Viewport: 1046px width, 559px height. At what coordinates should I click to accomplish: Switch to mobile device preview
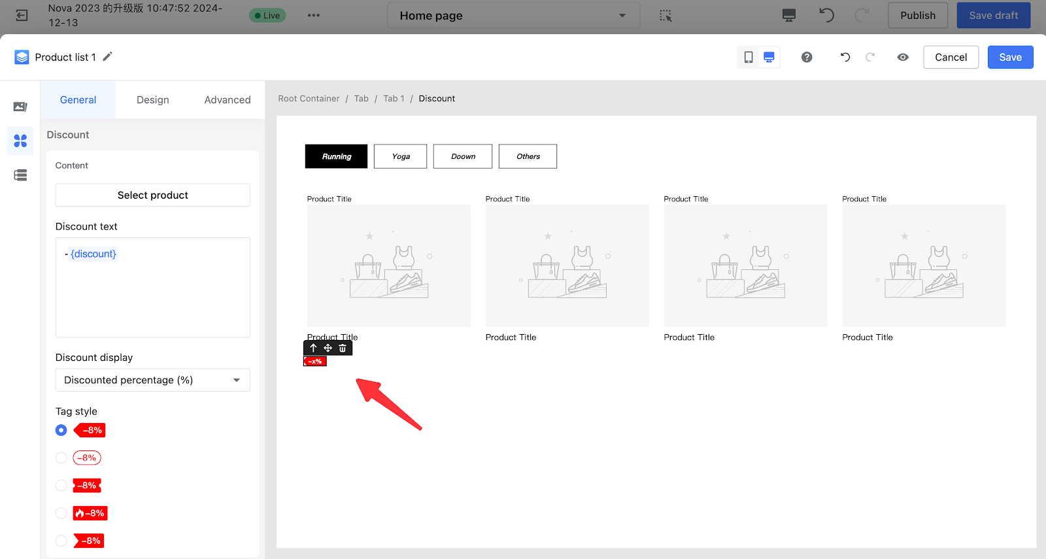749,58
